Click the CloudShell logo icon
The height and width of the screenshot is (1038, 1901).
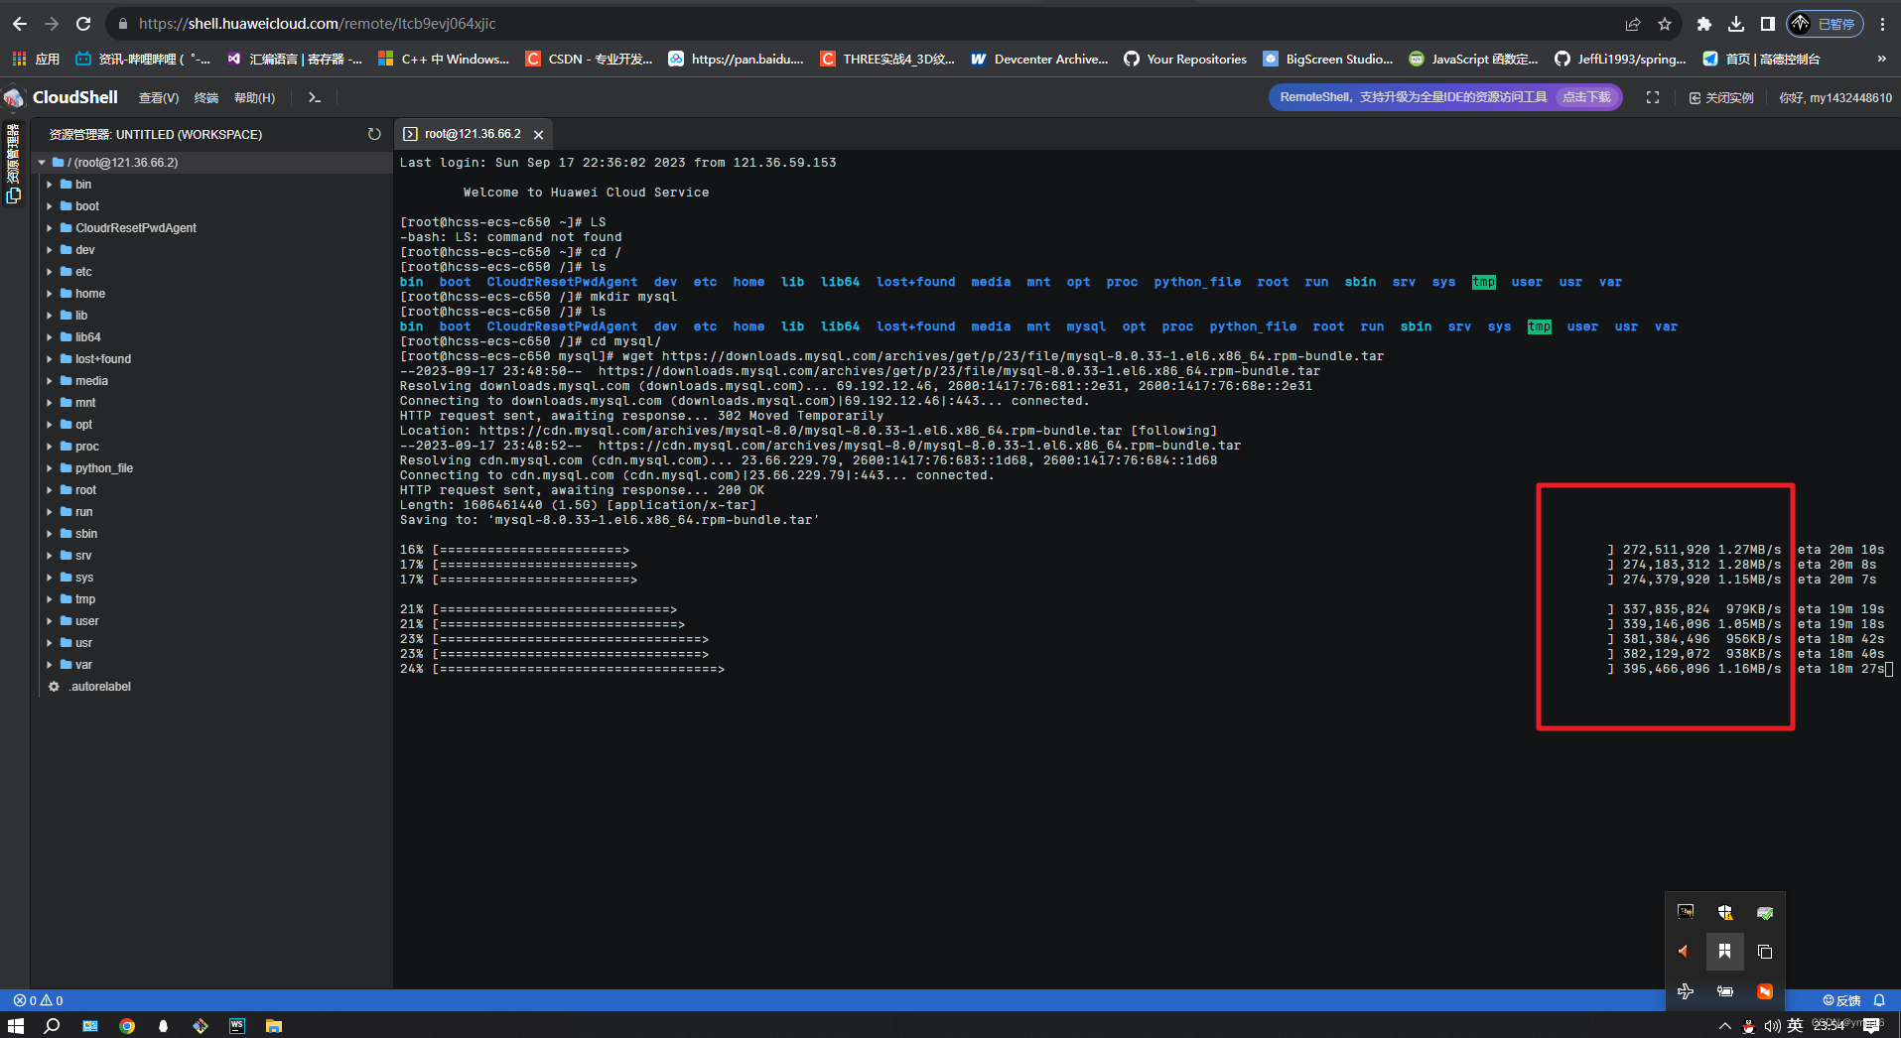[x=14, y=97]
